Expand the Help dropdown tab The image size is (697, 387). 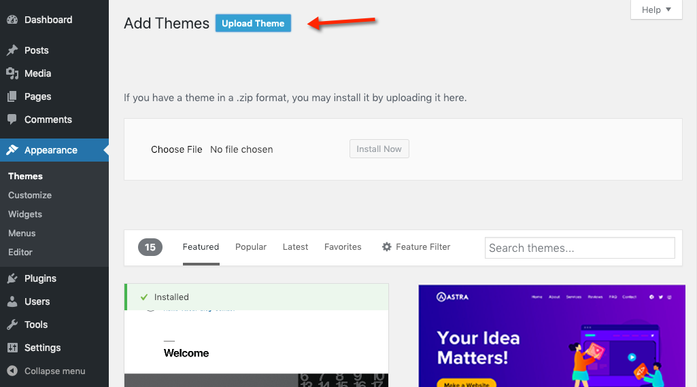click(x=656, y=10)
